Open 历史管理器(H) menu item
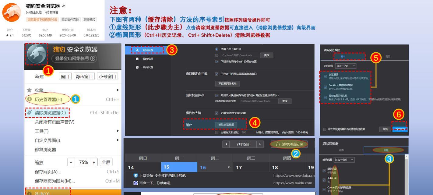433x195 pixels. click(x=73, y=99)
